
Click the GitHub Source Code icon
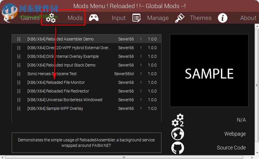pos(178,148)
